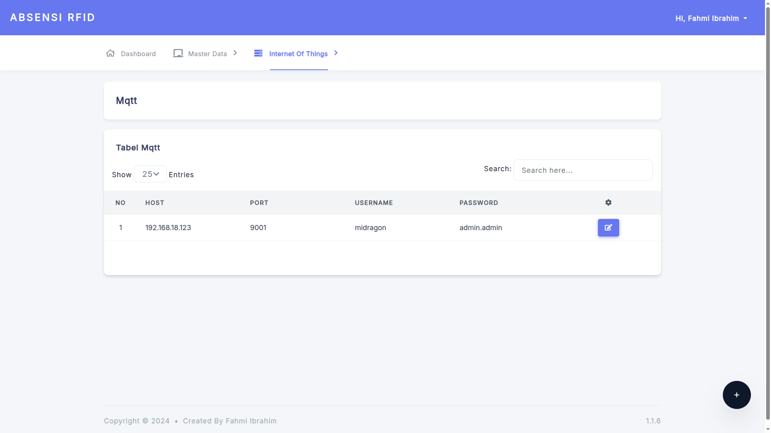The width and height of the screenshot is (771, 433).
Task: Sort table by USERNAME column header
Action: [373, 203]
